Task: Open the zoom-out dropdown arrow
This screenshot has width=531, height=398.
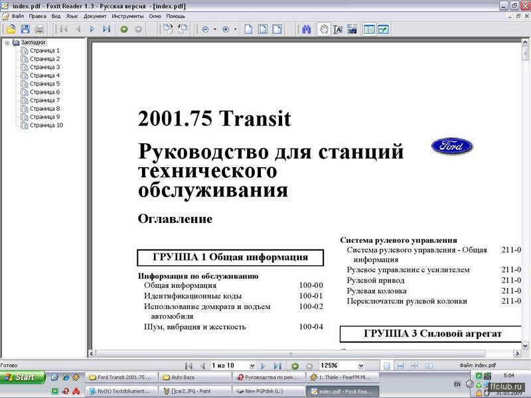Action: click(214, 29)
